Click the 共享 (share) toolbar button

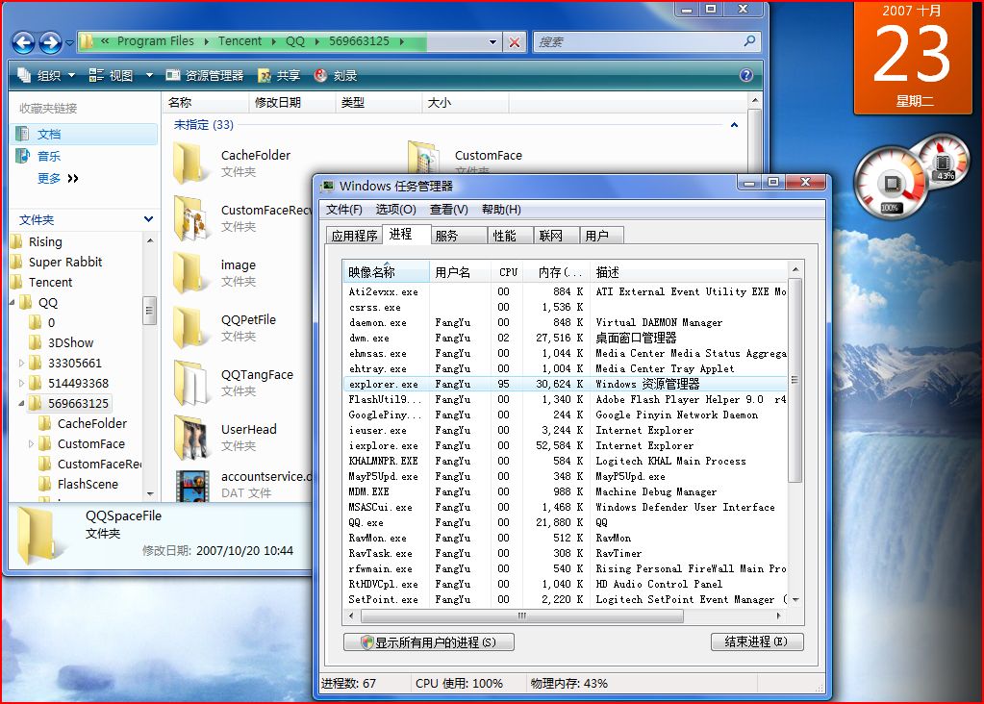click(279, 75)
